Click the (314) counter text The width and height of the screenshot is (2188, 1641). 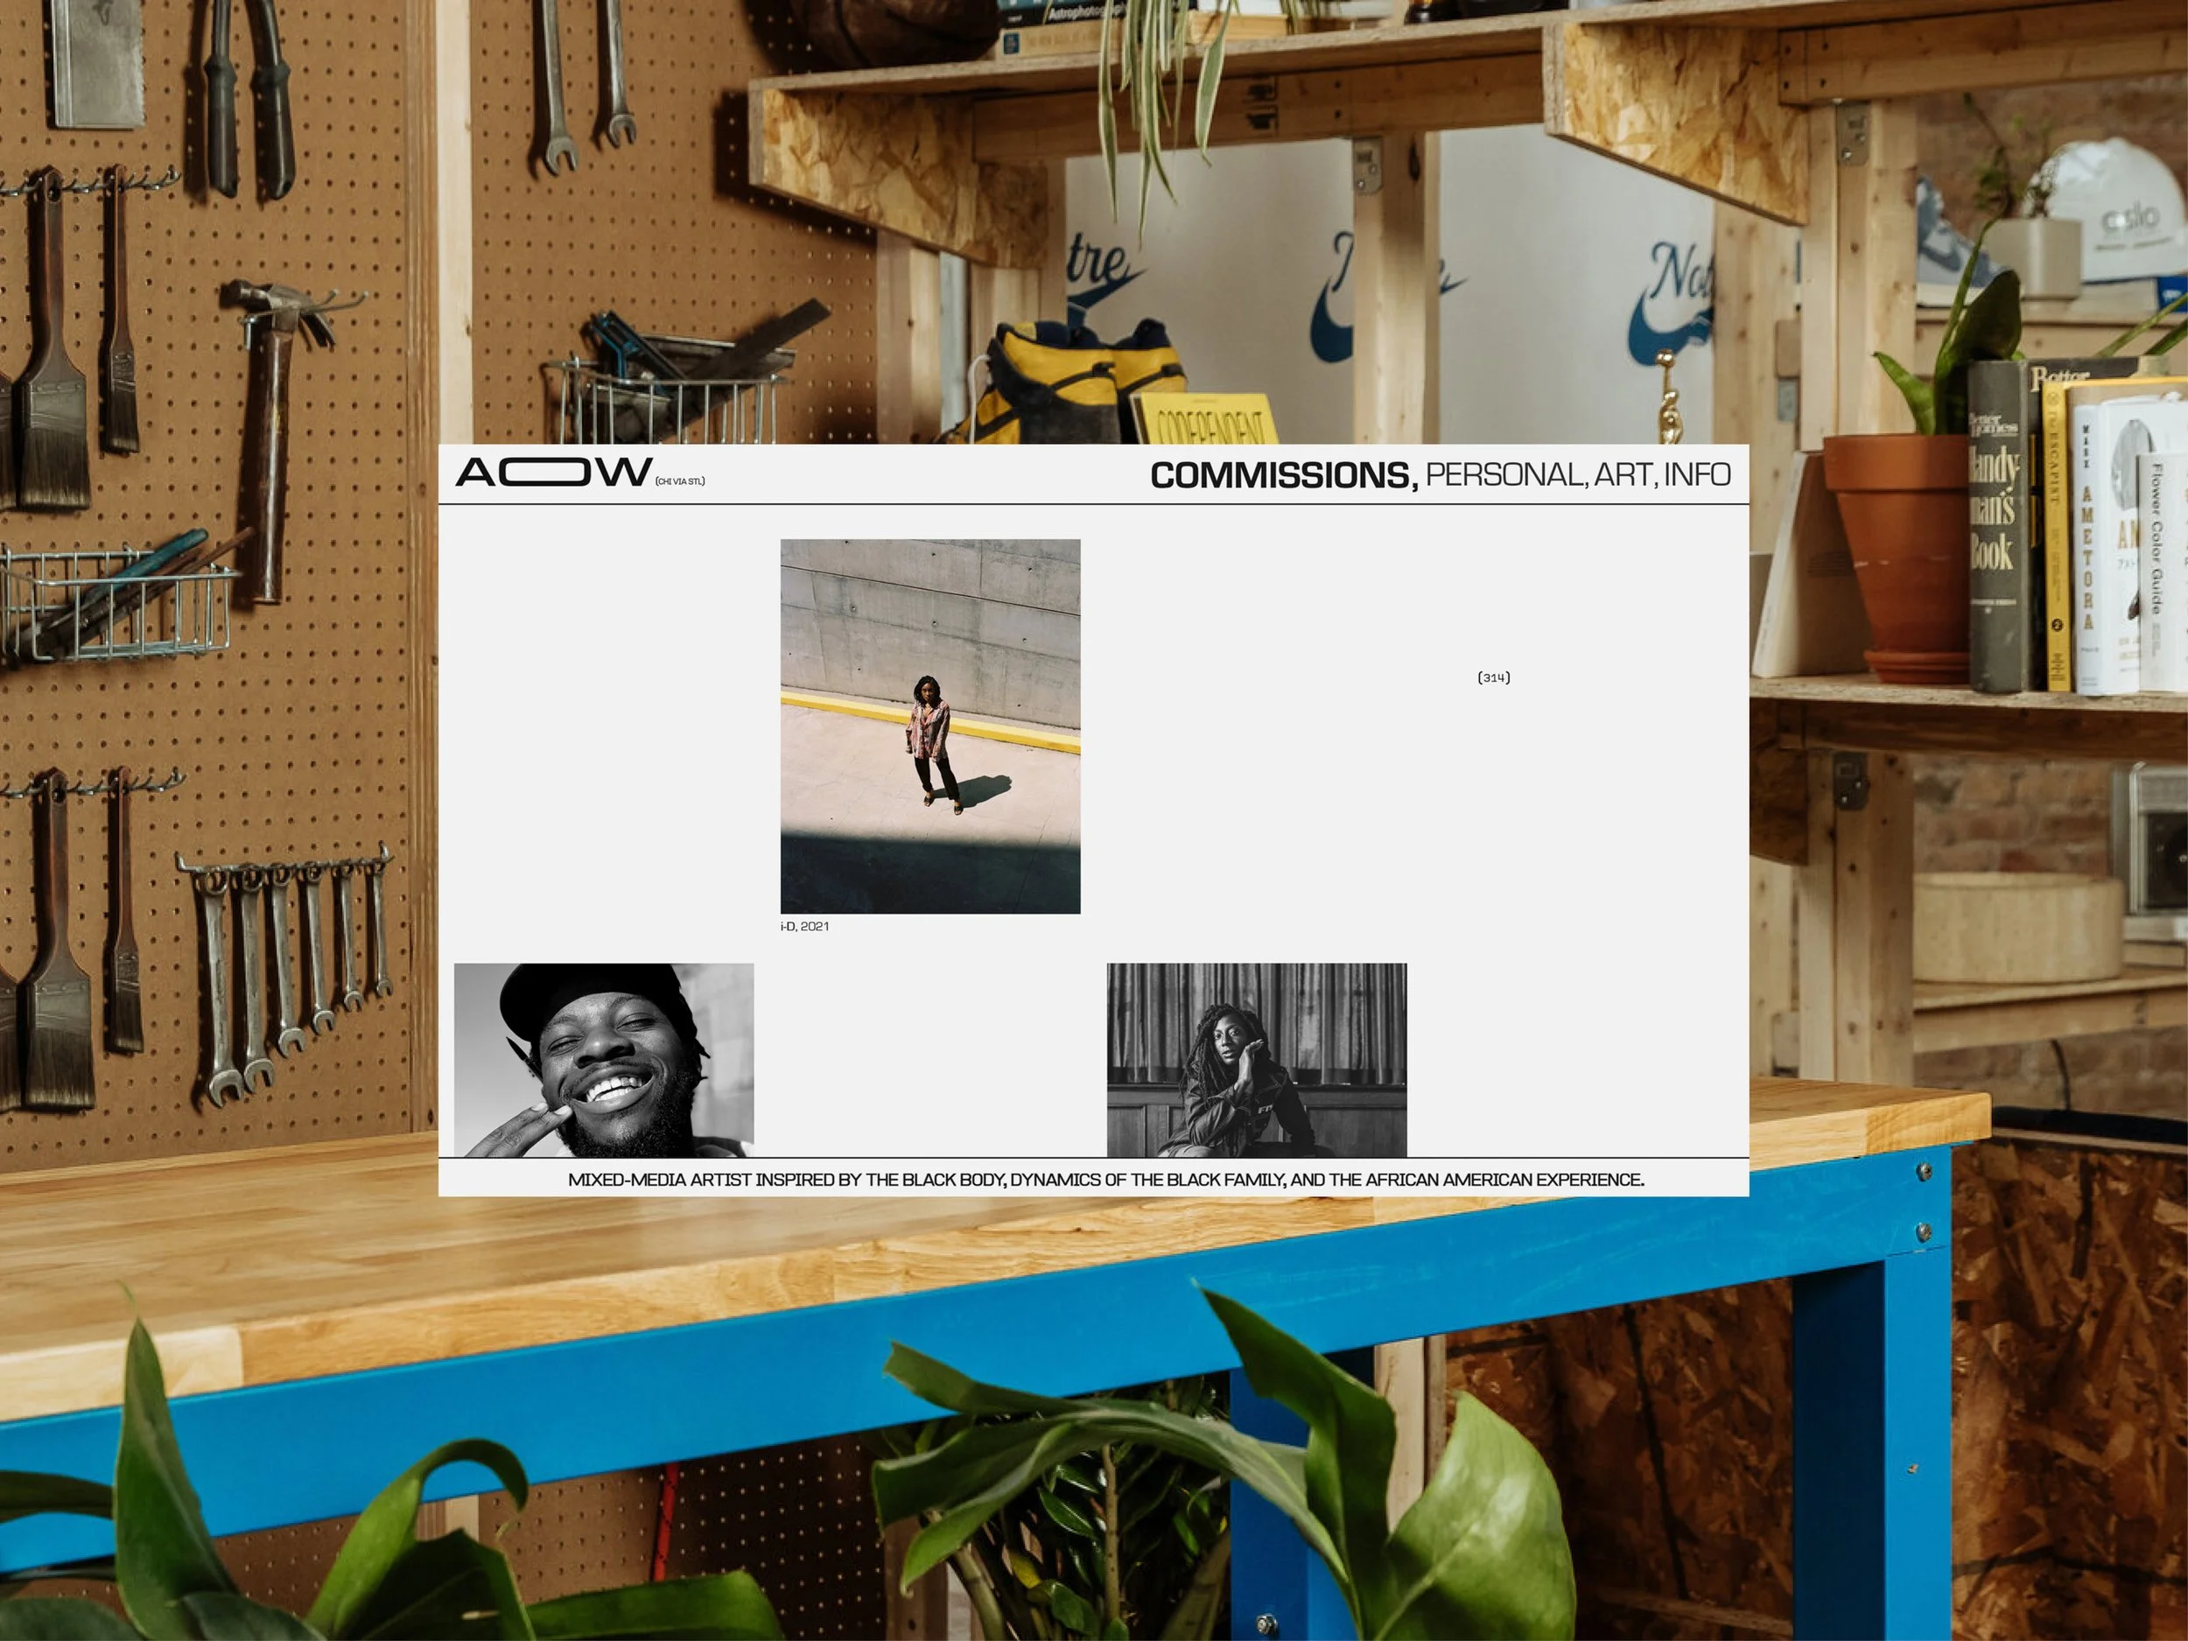point(1494,677)
